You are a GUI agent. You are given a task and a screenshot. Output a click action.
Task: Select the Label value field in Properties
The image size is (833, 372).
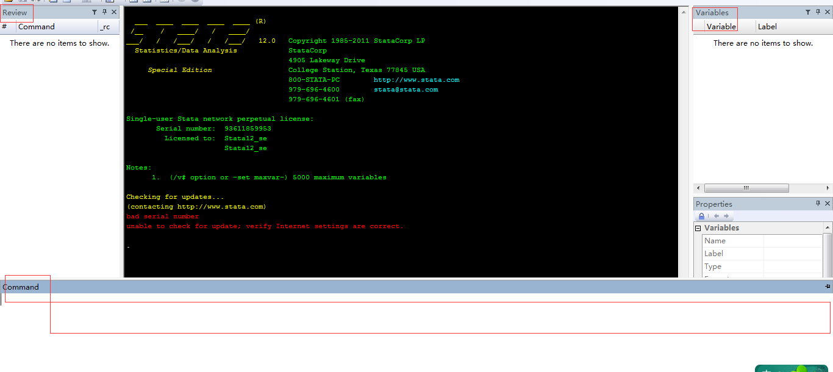[x=793, y=254]
